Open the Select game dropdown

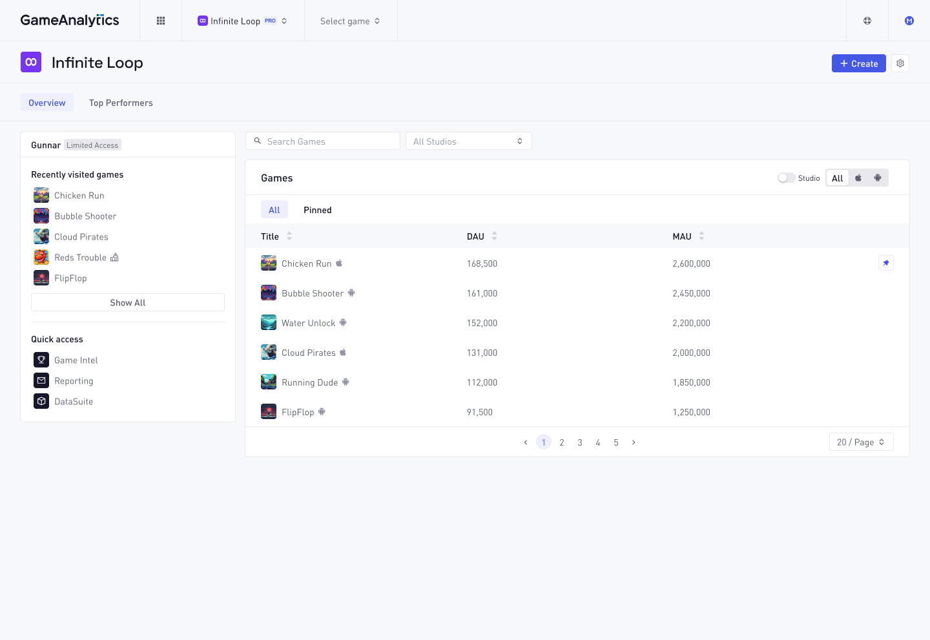[350, 21]
